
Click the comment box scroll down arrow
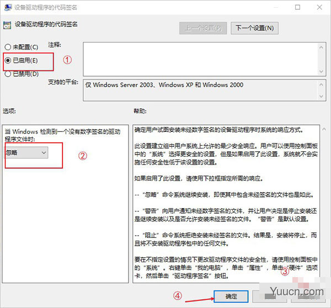321,71
